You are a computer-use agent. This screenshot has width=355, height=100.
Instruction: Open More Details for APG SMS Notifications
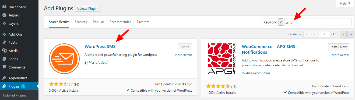tap(340, 55)
